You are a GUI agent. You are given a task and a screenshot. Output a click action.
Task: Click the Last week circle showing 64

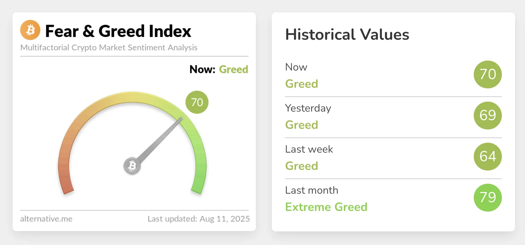(488, 157)
